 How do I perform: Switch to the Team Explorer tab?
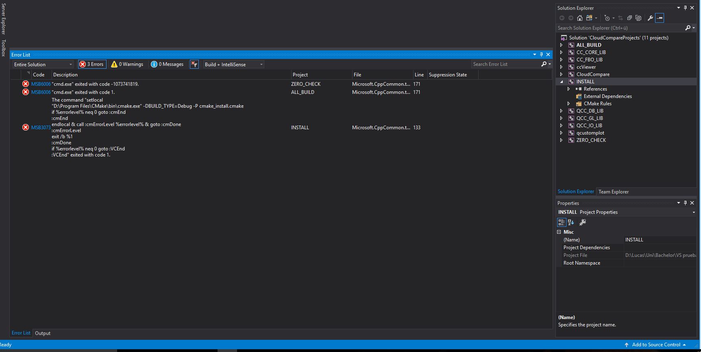613,192
